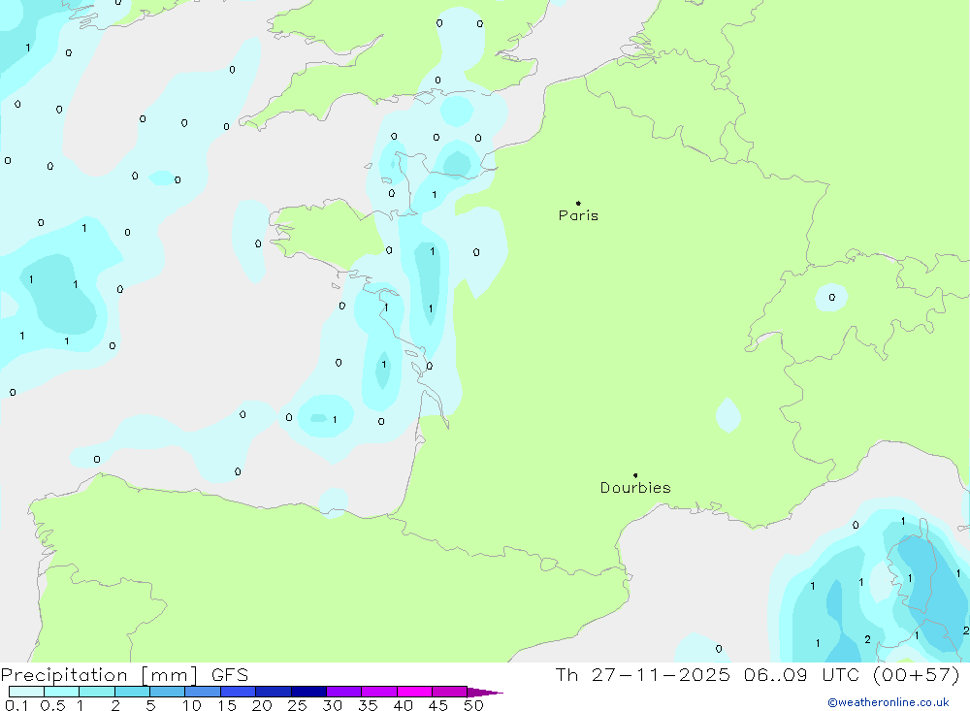
Task: Click the Paris city label
Action: (578, 215)
